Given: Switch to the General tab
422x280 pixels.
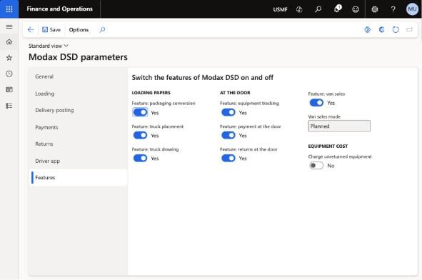Looking at the screenshot, I should pyautogui.click(x=79, y=76).
